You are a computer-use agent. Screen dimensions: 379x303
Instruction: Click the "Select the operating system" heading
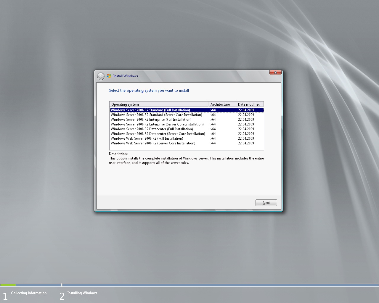(149, 91)
